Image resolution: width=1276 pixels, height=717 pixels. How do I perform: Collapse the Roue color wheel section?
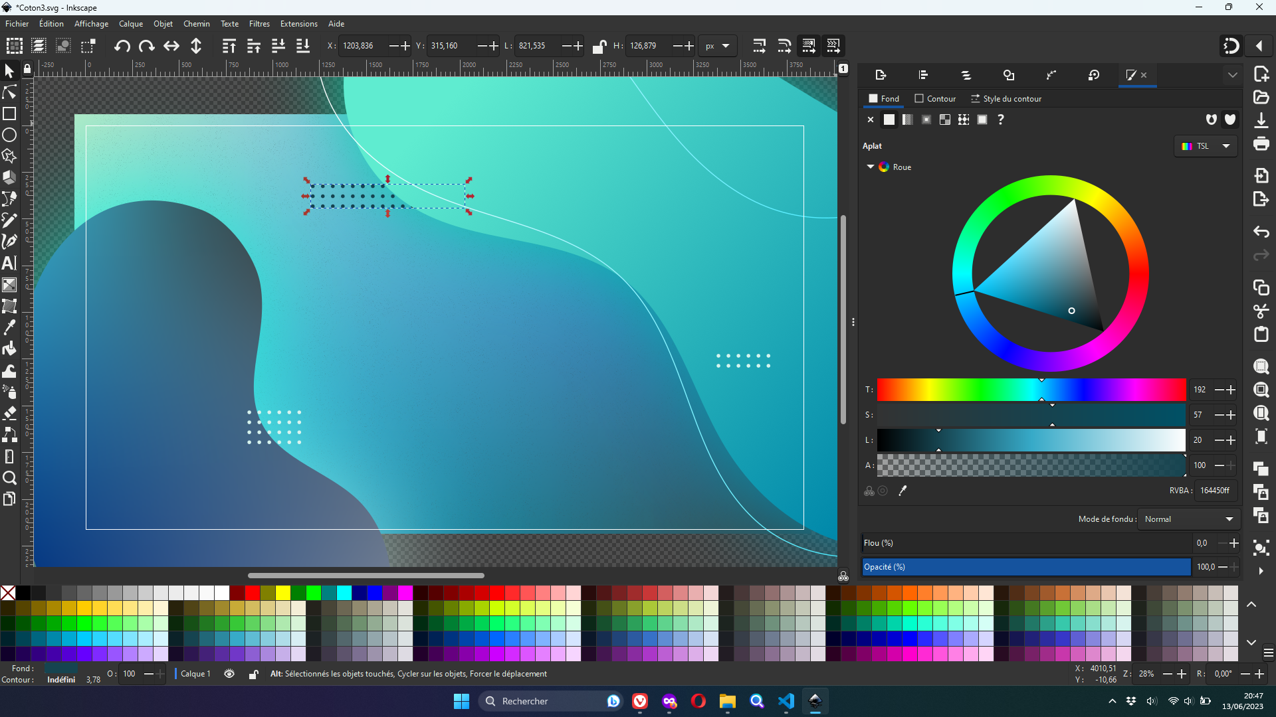tap(871, 167)
